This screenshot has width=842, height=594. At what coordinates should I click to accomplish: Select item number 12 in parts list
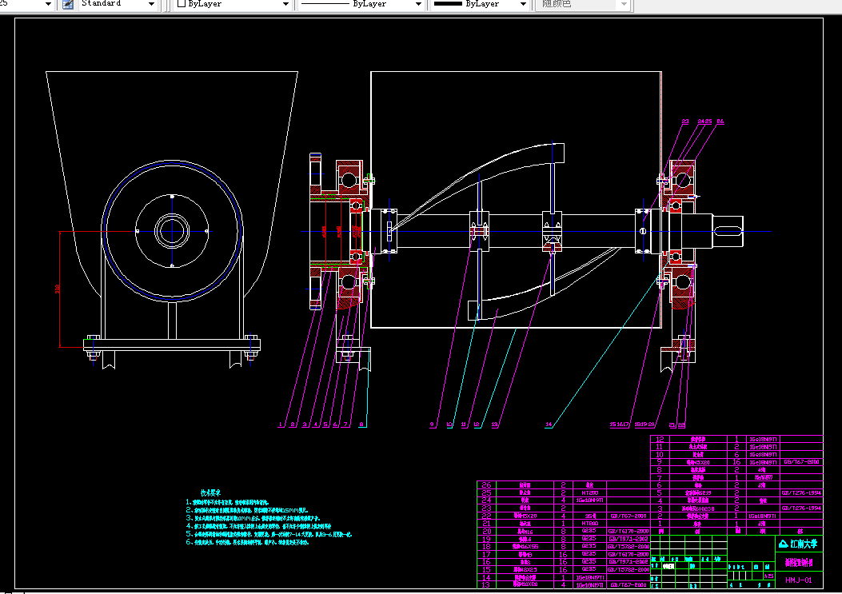[660, 440]
